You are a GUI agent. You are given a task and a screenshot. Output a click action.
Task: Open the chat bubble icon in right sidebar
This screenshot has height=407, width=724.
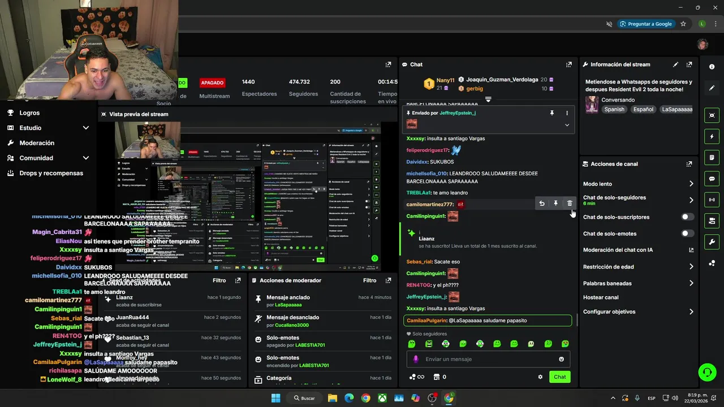tap(712, 179)
